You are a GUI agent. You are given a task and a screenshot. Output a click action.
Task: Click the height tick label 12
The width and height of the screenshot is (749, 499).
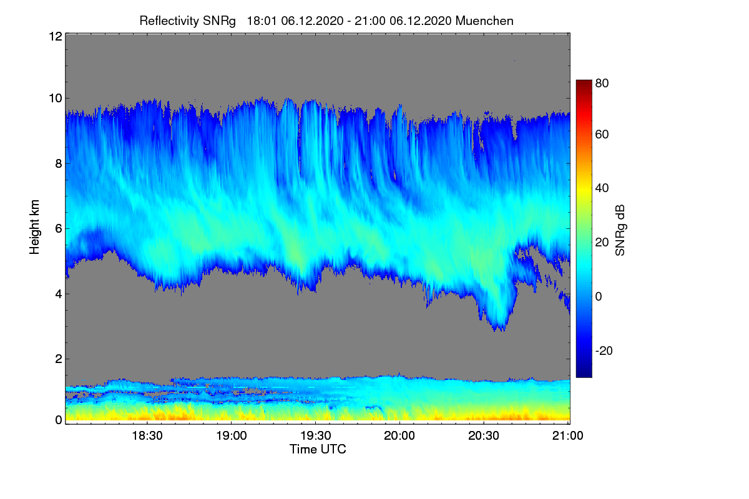click(54, 36)
